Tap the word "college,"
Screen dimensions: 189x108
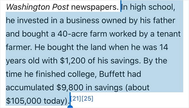(82, 74)
